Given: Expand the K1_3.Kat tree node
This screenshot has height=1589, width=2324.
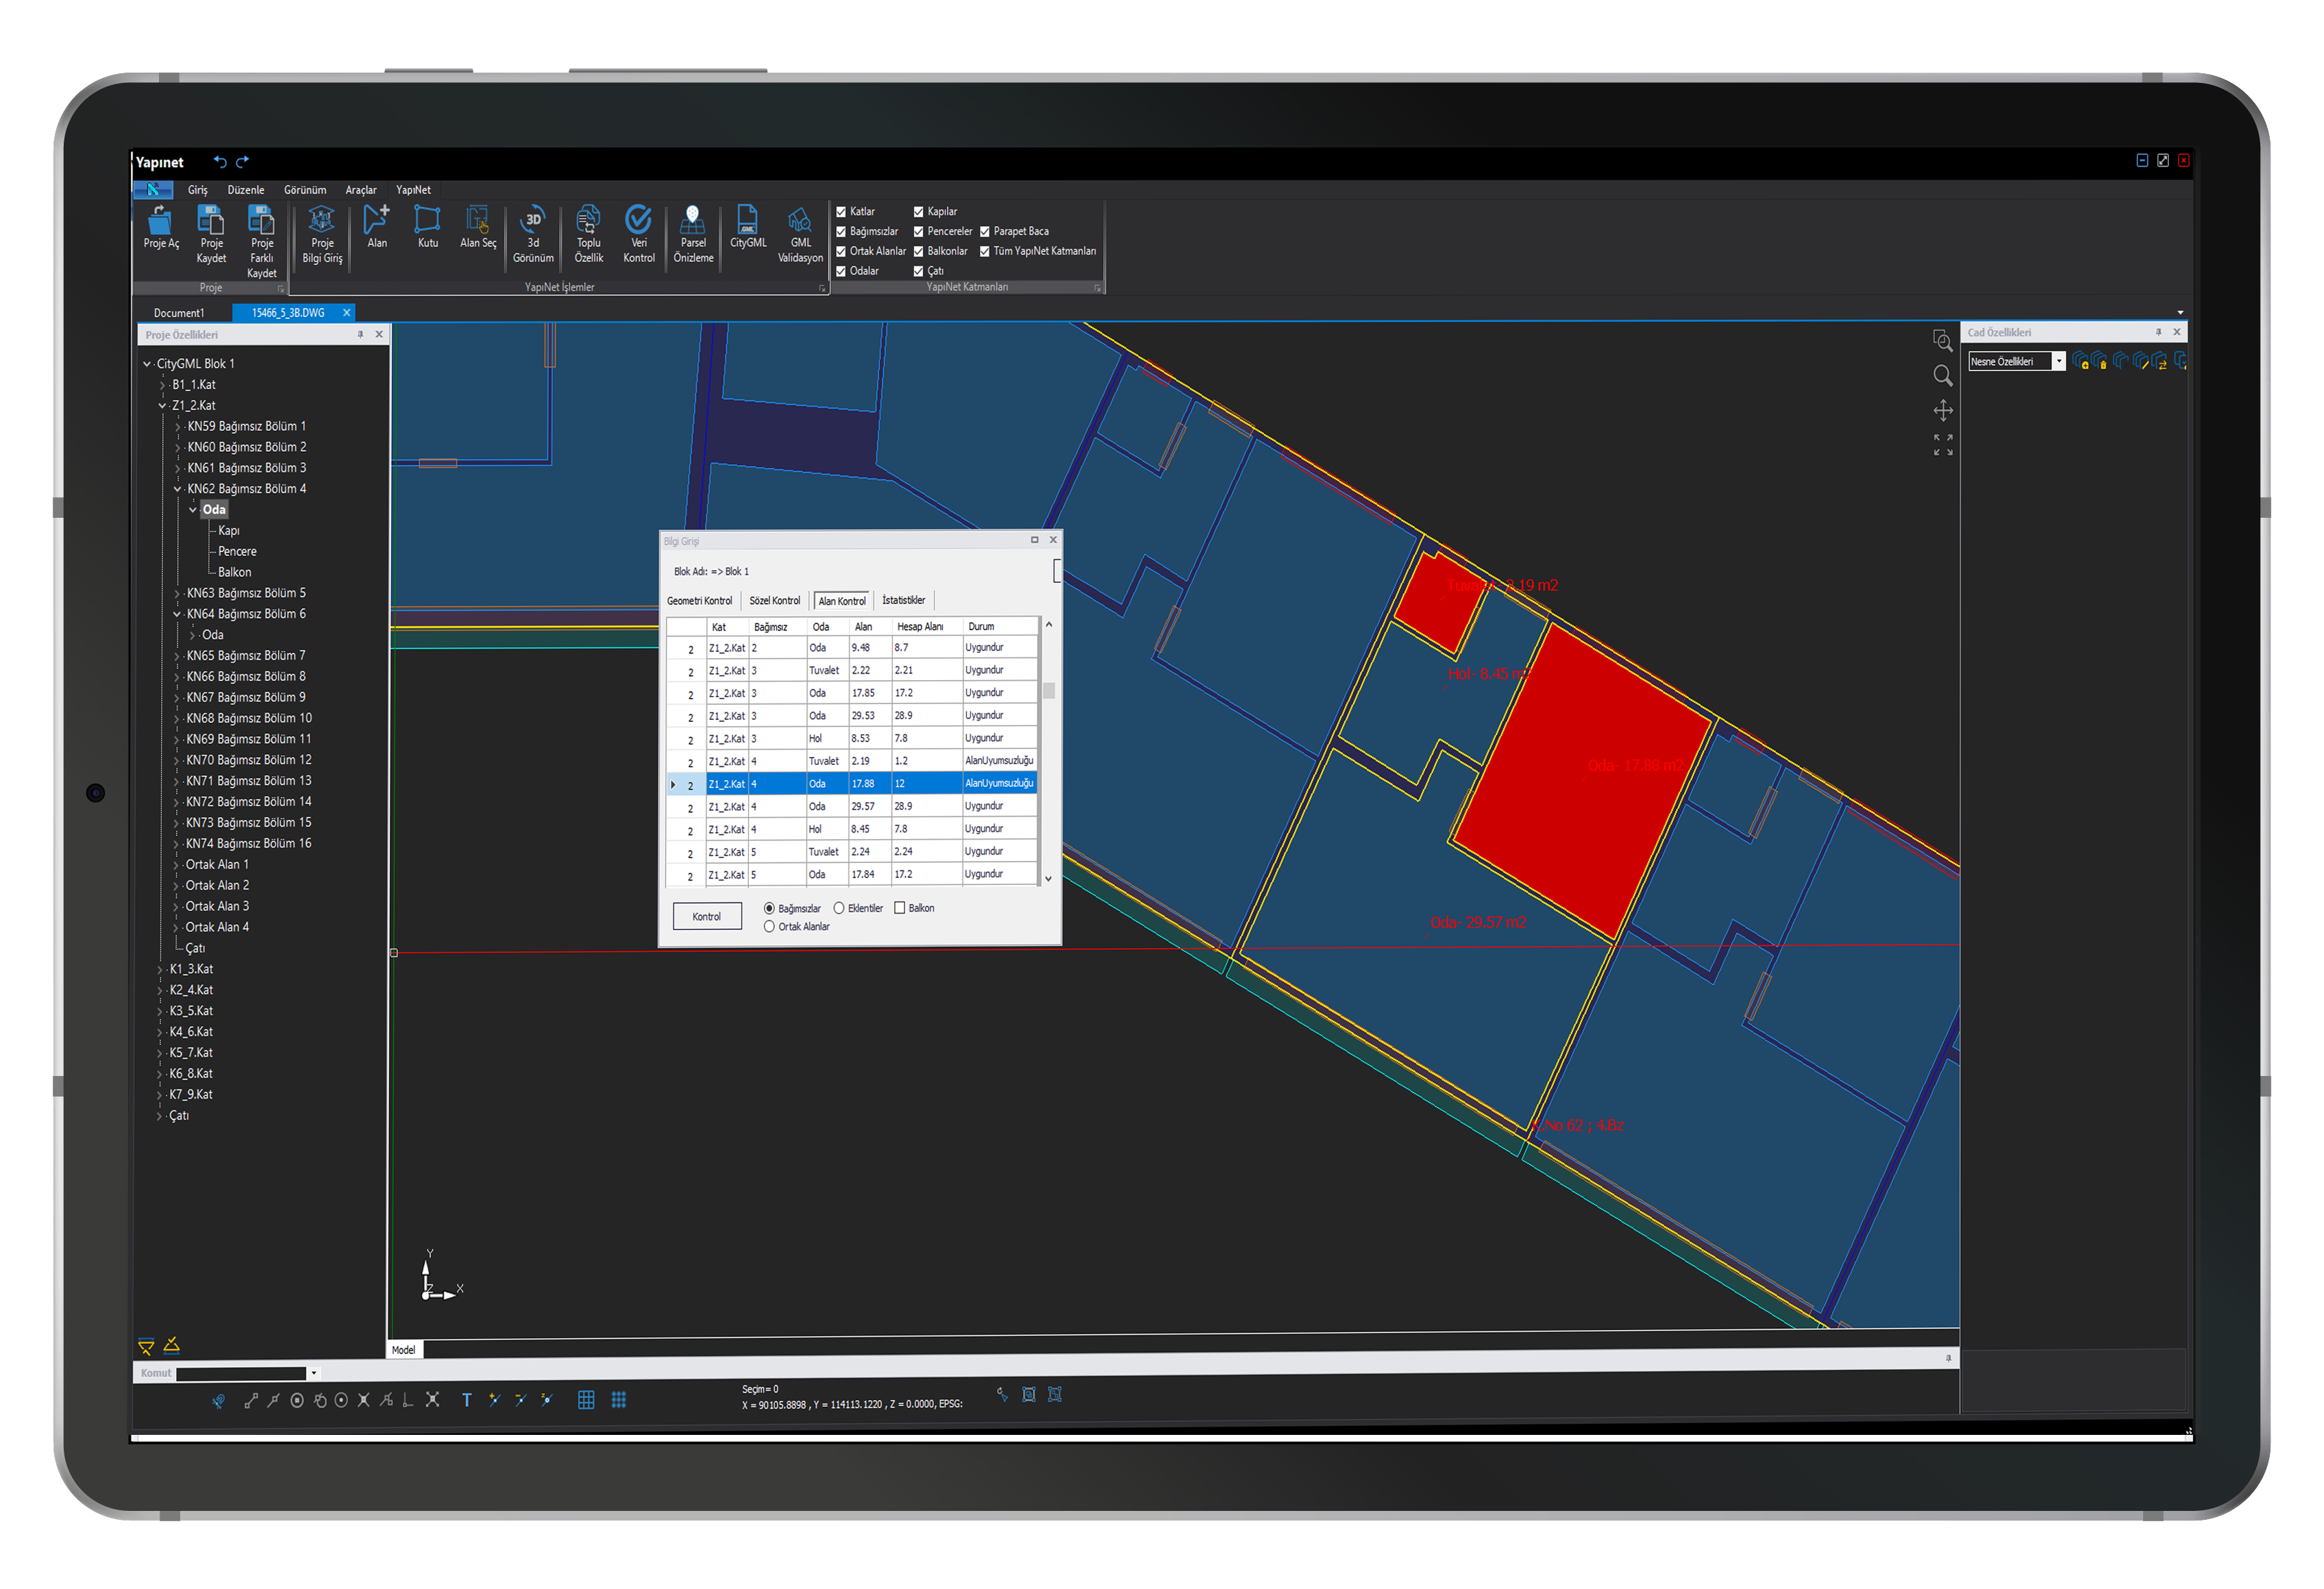Looking at the screenshot, I should 160,969.
